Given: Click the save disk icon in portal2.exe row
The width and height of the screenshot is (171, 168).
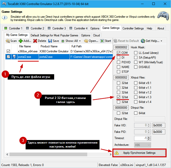Looking at the screenshot, I should [14, 57].
